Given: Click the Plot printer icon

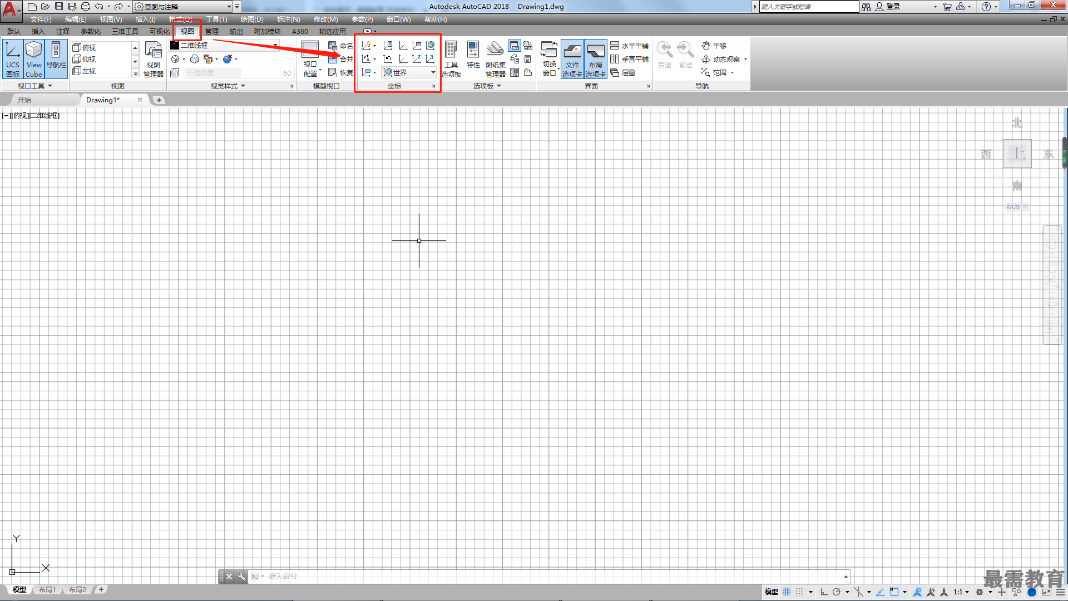Looking at the screenshot, I should (x=86, y=7).
